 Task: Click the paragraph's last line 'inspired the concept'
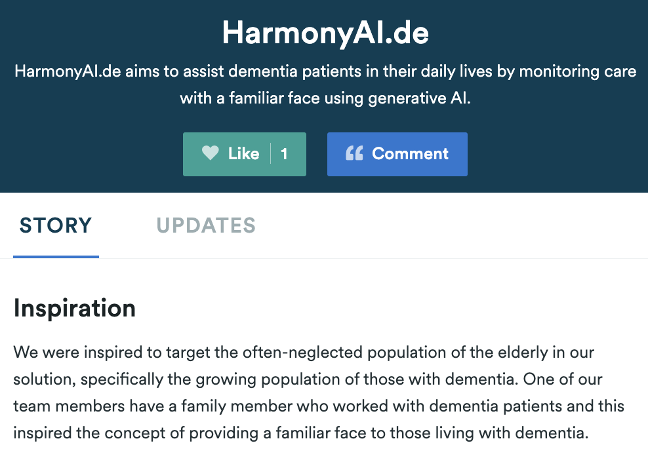(301, 433)
